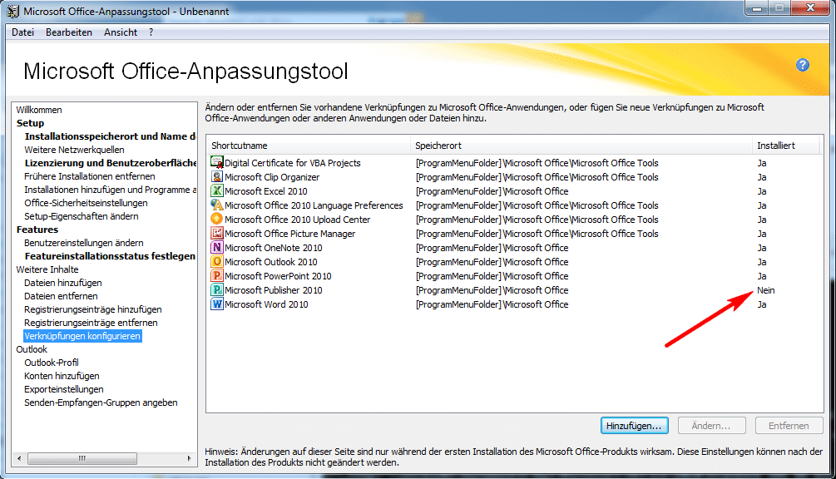Select Setup-Eigenschaften ändern
This screenshot has width=836, height=479.
[81, 216]
